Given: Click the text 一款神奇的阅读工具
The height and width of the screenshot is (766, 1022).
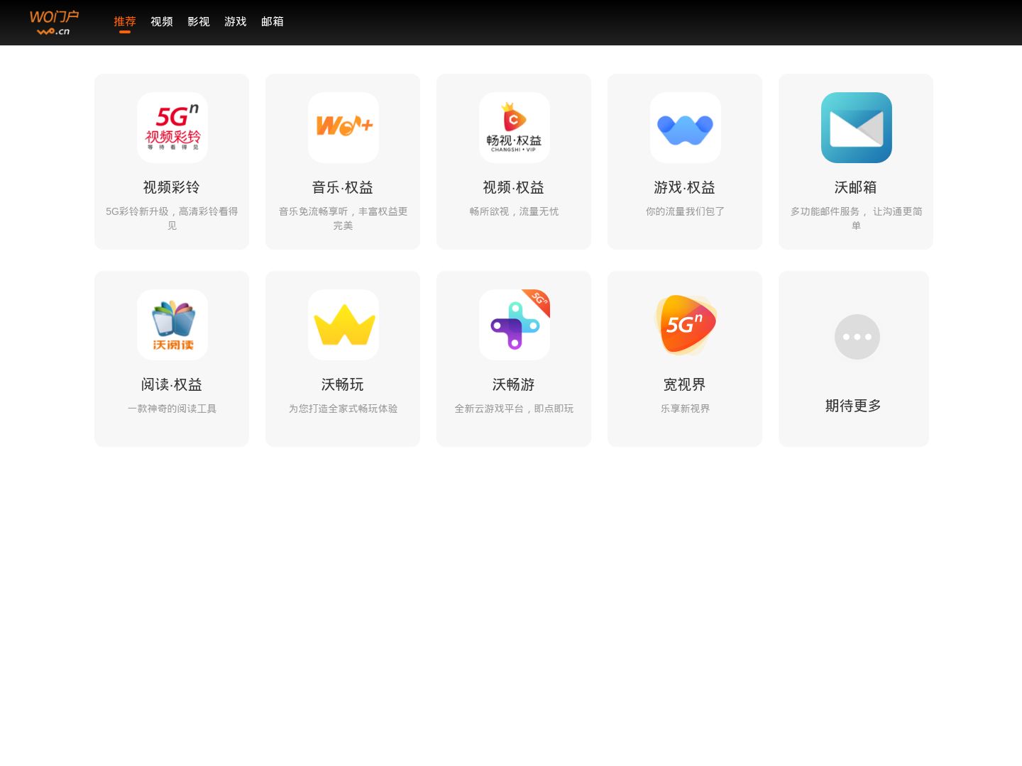Looking at the screenshot, I should [172, 409].
